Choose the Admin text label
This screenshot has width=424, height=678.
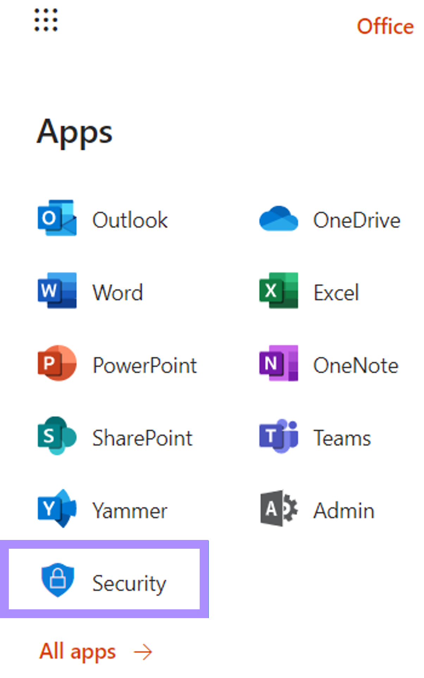click(344, 511)
